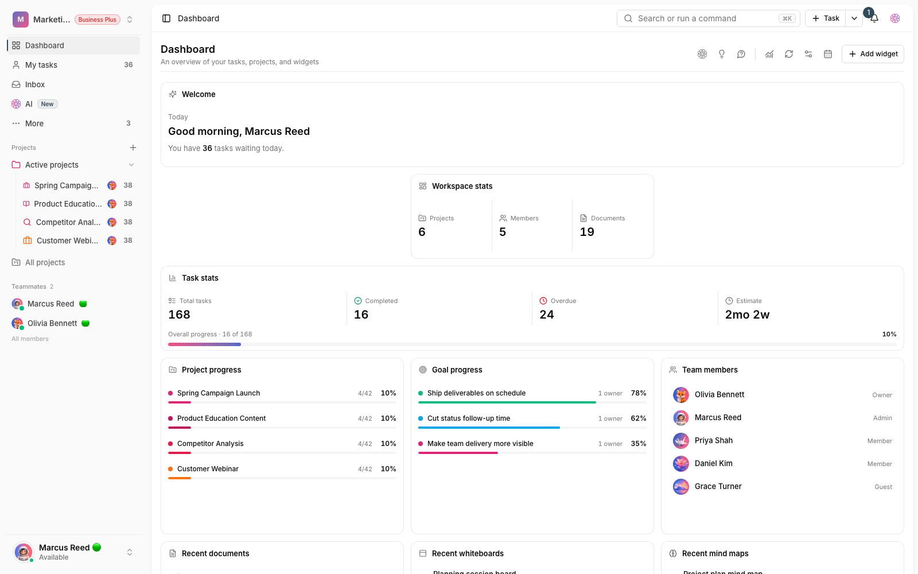Image resolution: width=918 pixels, height=574 pixels.
Task: Go to My tasks
Action: pos(73,65)
